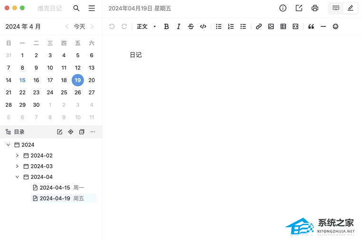Collapse the 2024-04 month folder

[x=17, y=177]
